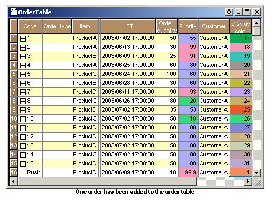The height and width of the screenshot is (200, 272).
Task: Click priority cell 10 in row 10
Action: (188, 118)
